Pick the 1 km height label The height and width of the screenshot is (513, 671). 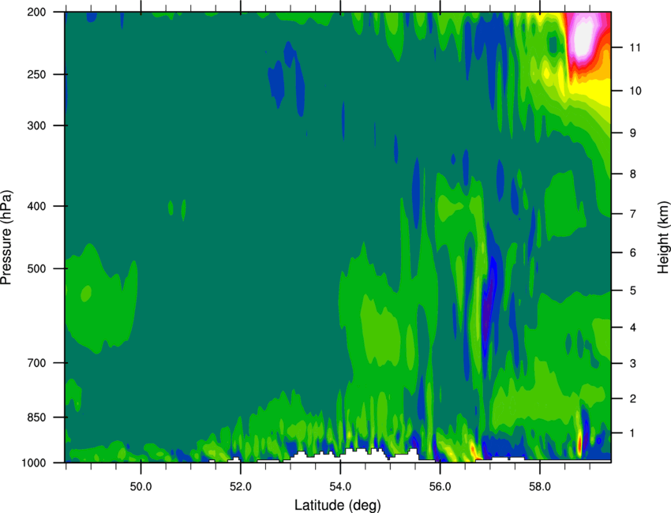click(x=633, y=433)
